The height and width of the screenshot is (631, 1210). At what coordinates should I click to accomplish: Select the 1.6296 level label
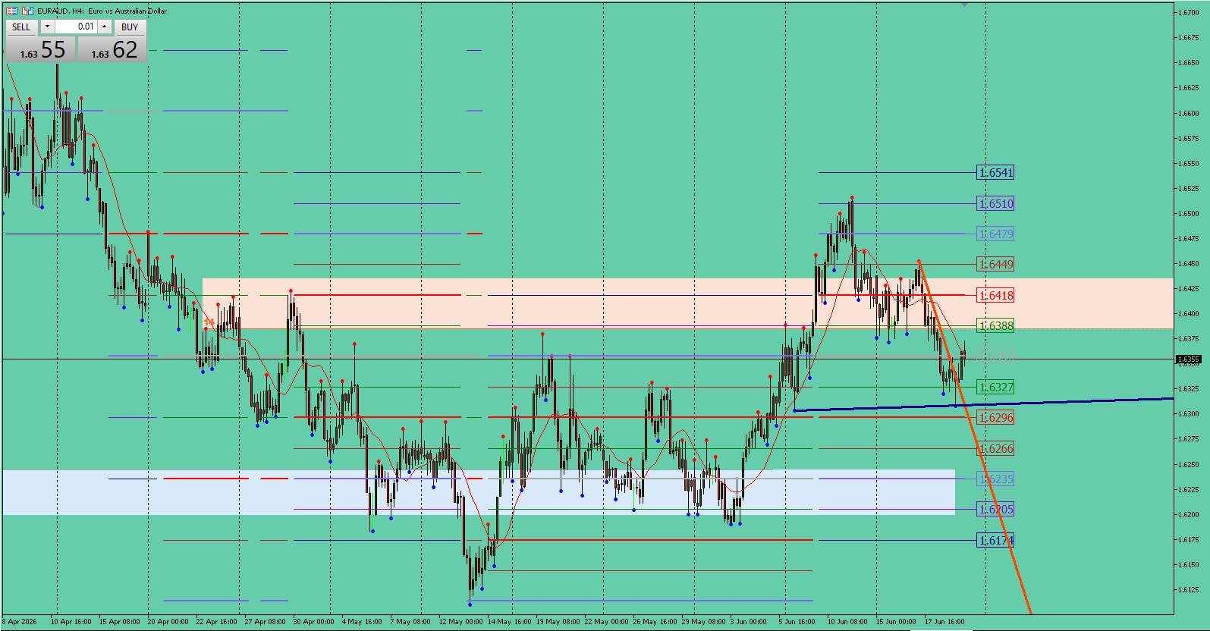(x=995, y=417)
